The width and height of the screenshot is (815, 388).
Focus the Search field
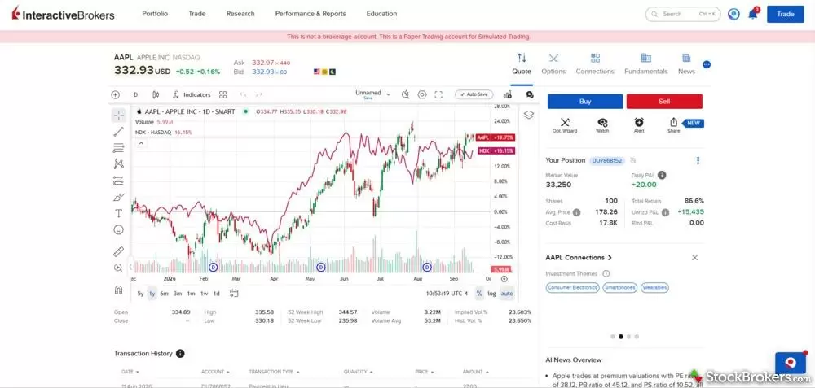pyautogui.click(x=683, y=14)
